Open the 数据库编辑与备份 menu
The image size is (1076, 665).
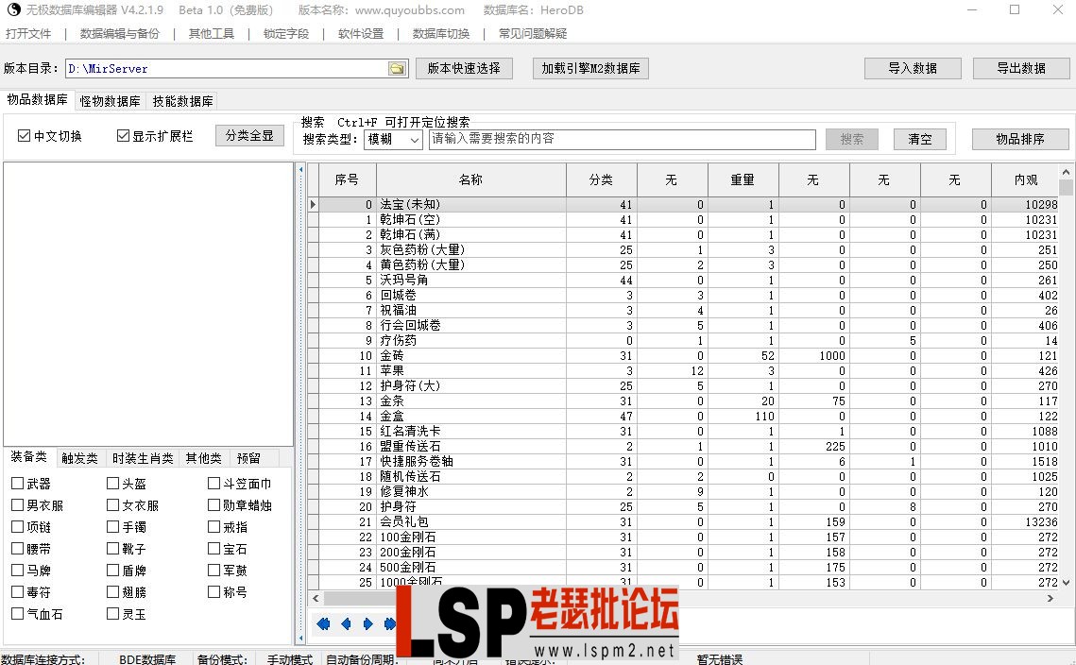(x=119, y=34)
